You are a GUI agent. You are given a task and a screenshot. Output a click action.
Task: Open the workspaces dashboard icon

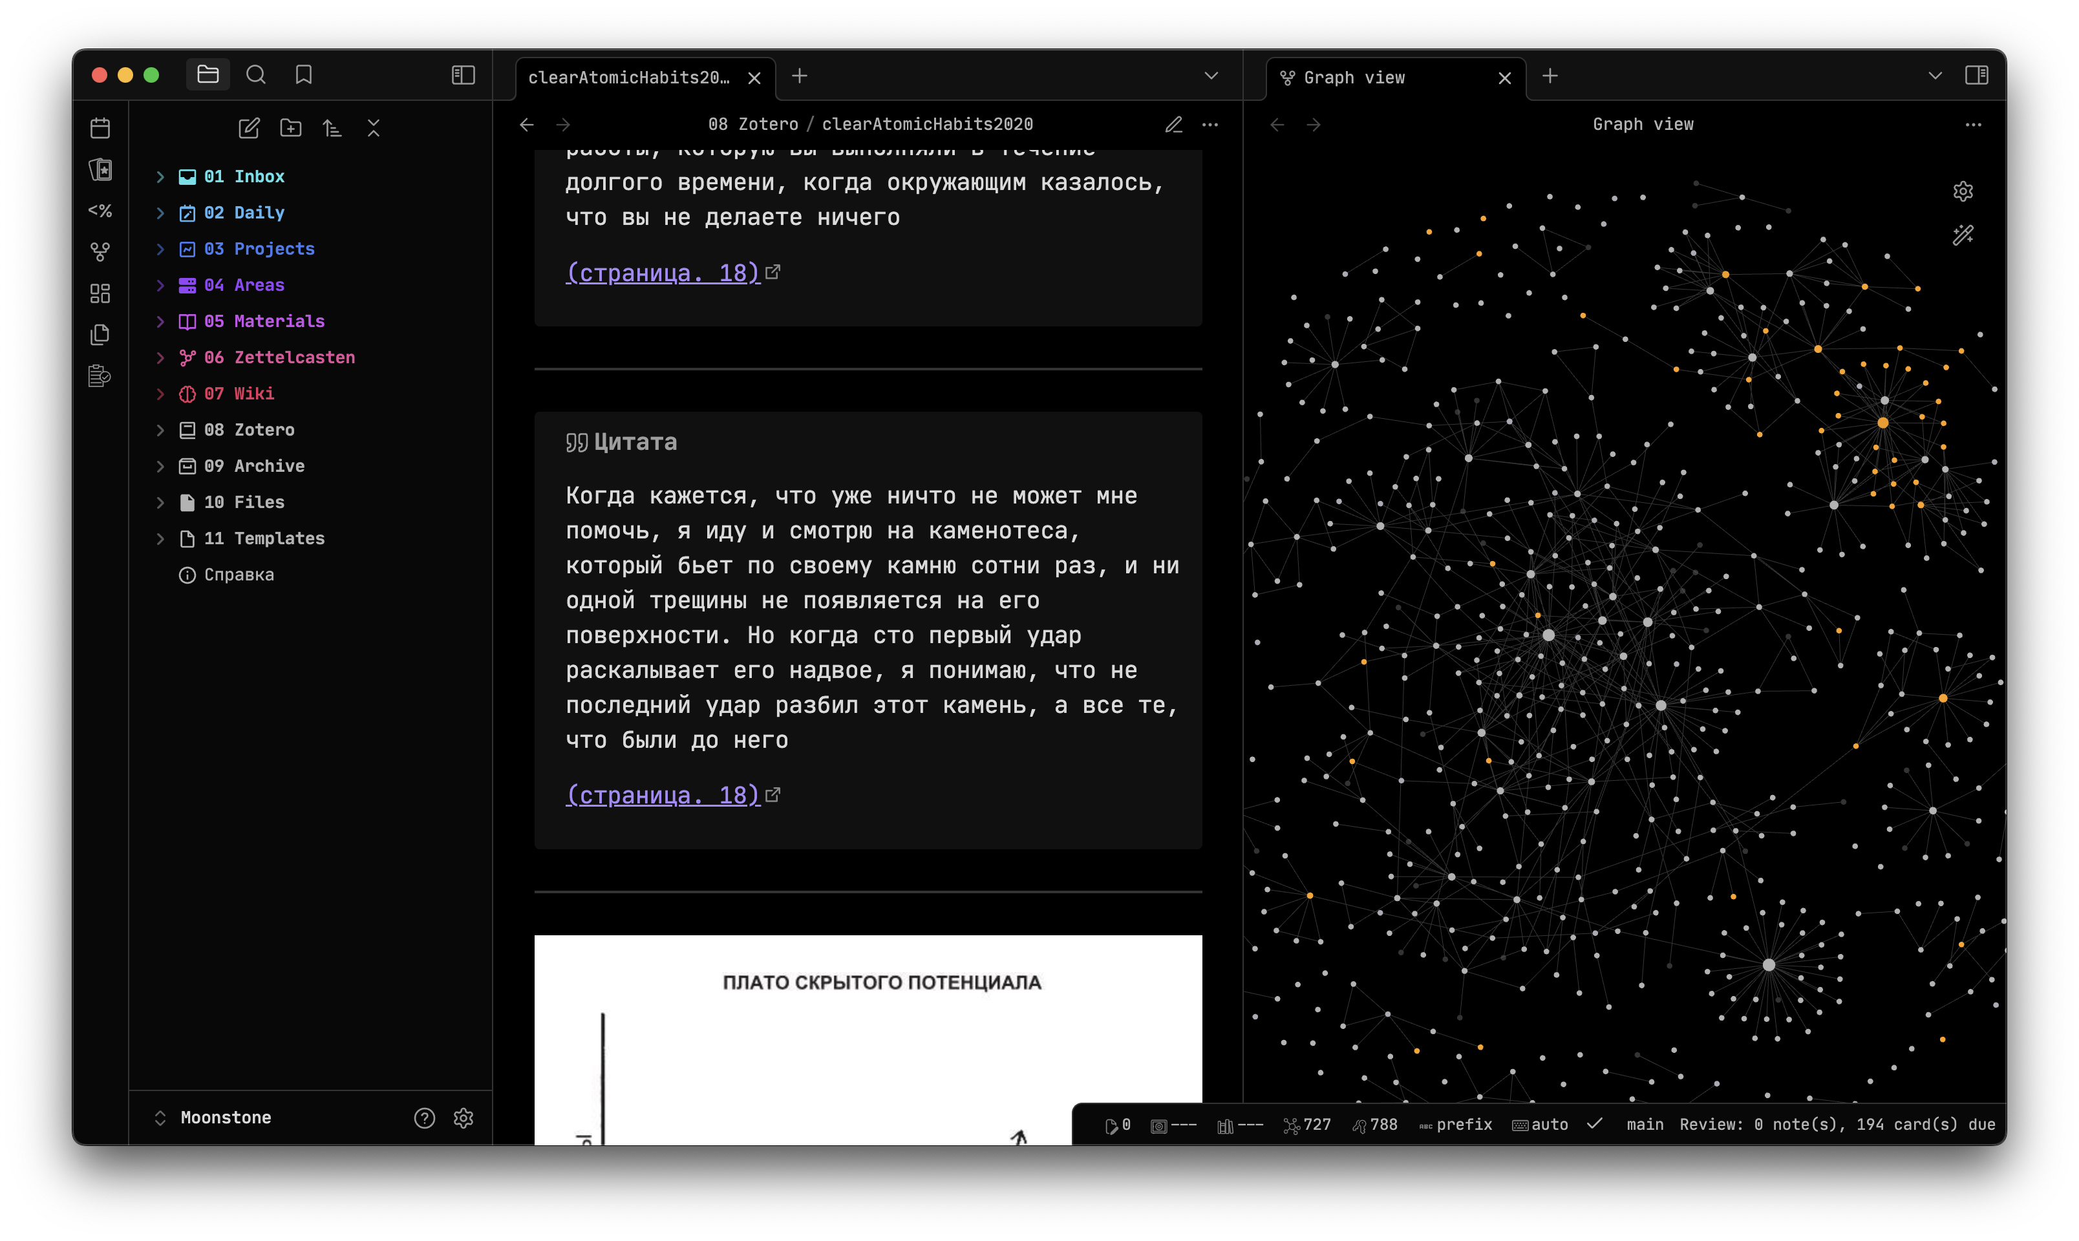[100, 293]
